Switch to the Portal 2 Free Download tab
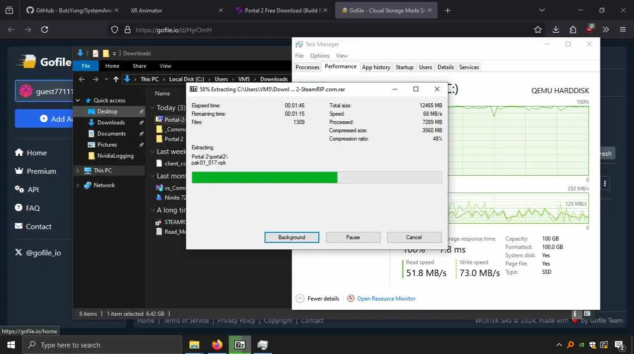Screen dimensions: 634x354 pyautogui.click(x=282, y=10)
